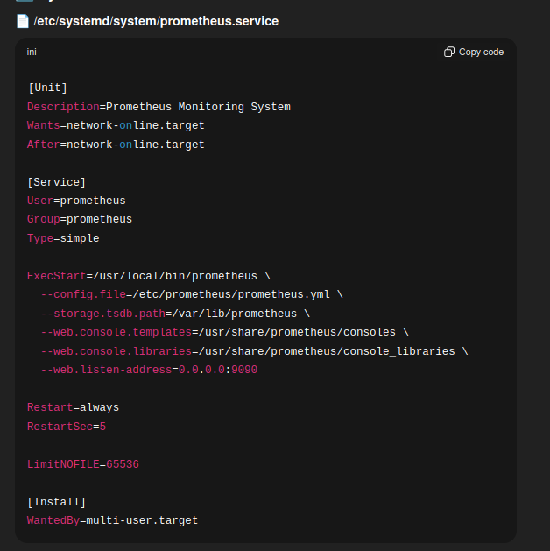
Task: Click the [Unit] section header
Action: [x=47, y=88]
